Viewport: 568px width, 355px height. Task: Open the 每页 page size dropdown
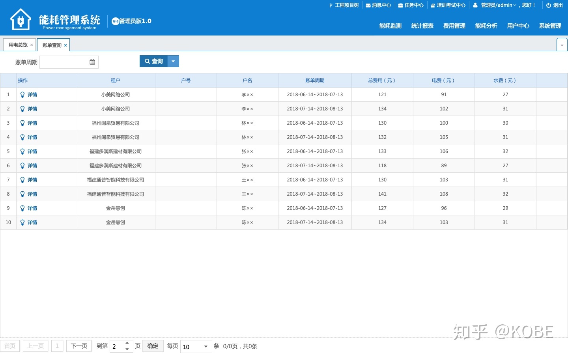pyautogui.click(x=206, y=347)
